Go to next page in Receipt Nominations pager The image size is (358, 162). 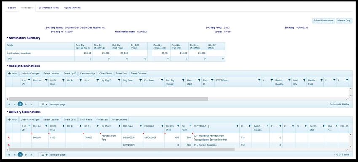click(x=26, y=104)
